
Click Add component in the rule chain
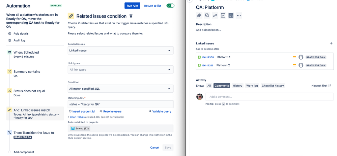coord(24,152)
